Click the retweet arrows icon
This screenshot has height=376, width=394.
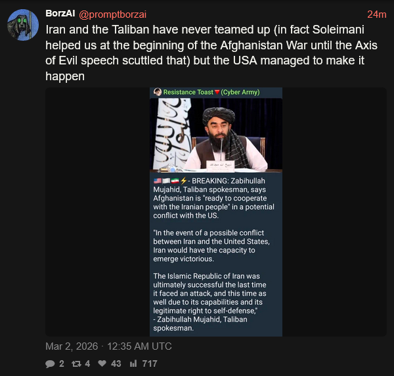76,364
